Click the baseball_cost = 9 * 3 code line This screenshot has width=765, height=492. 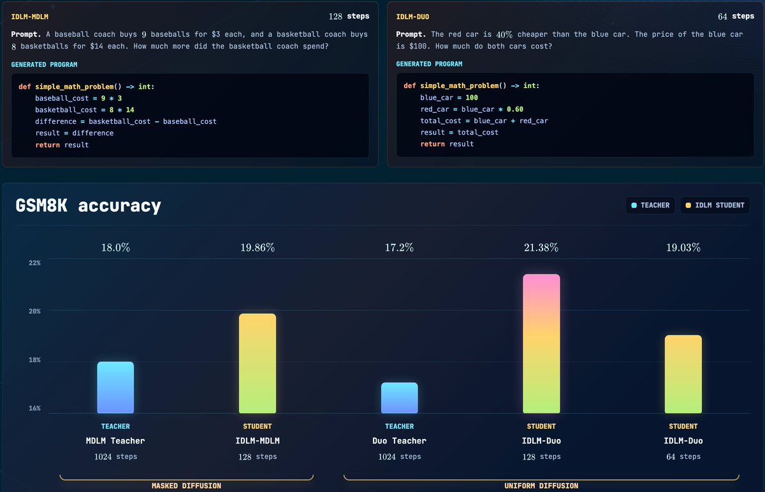78,98
